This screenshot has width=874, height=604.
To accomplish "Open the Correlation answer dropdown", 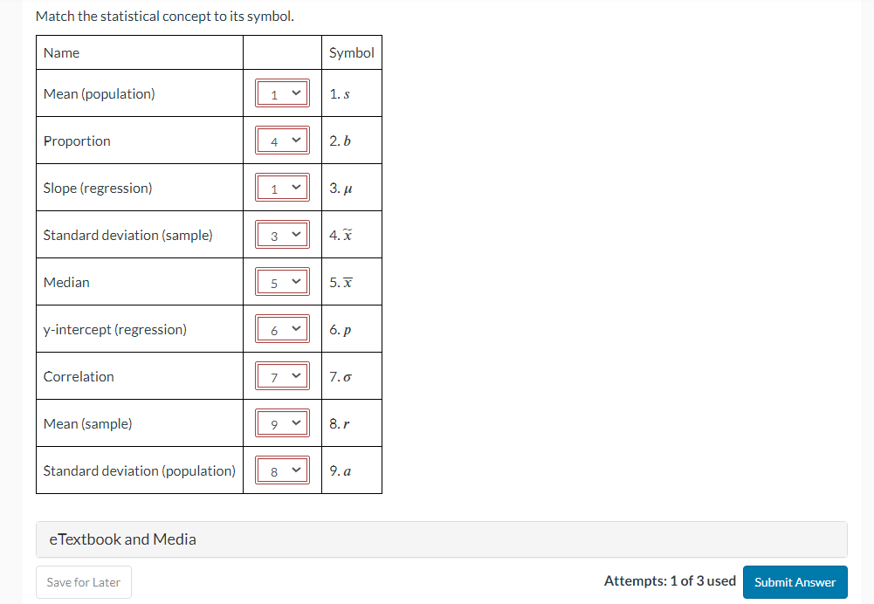I will click(x=282, y=375).
